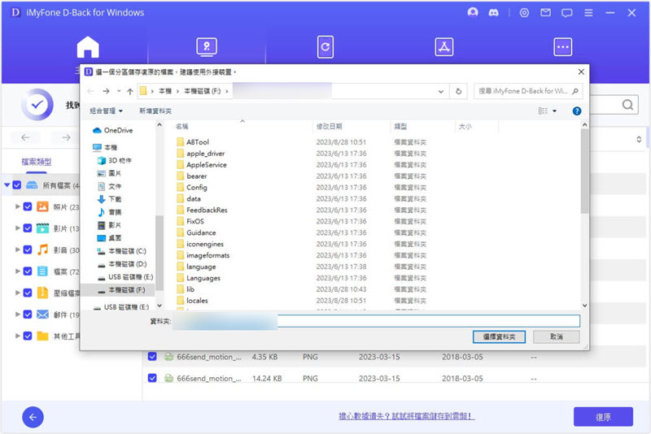
Task: Expand the audio category tree arrow
Action: pyautogui.click(x=17, y=250)
